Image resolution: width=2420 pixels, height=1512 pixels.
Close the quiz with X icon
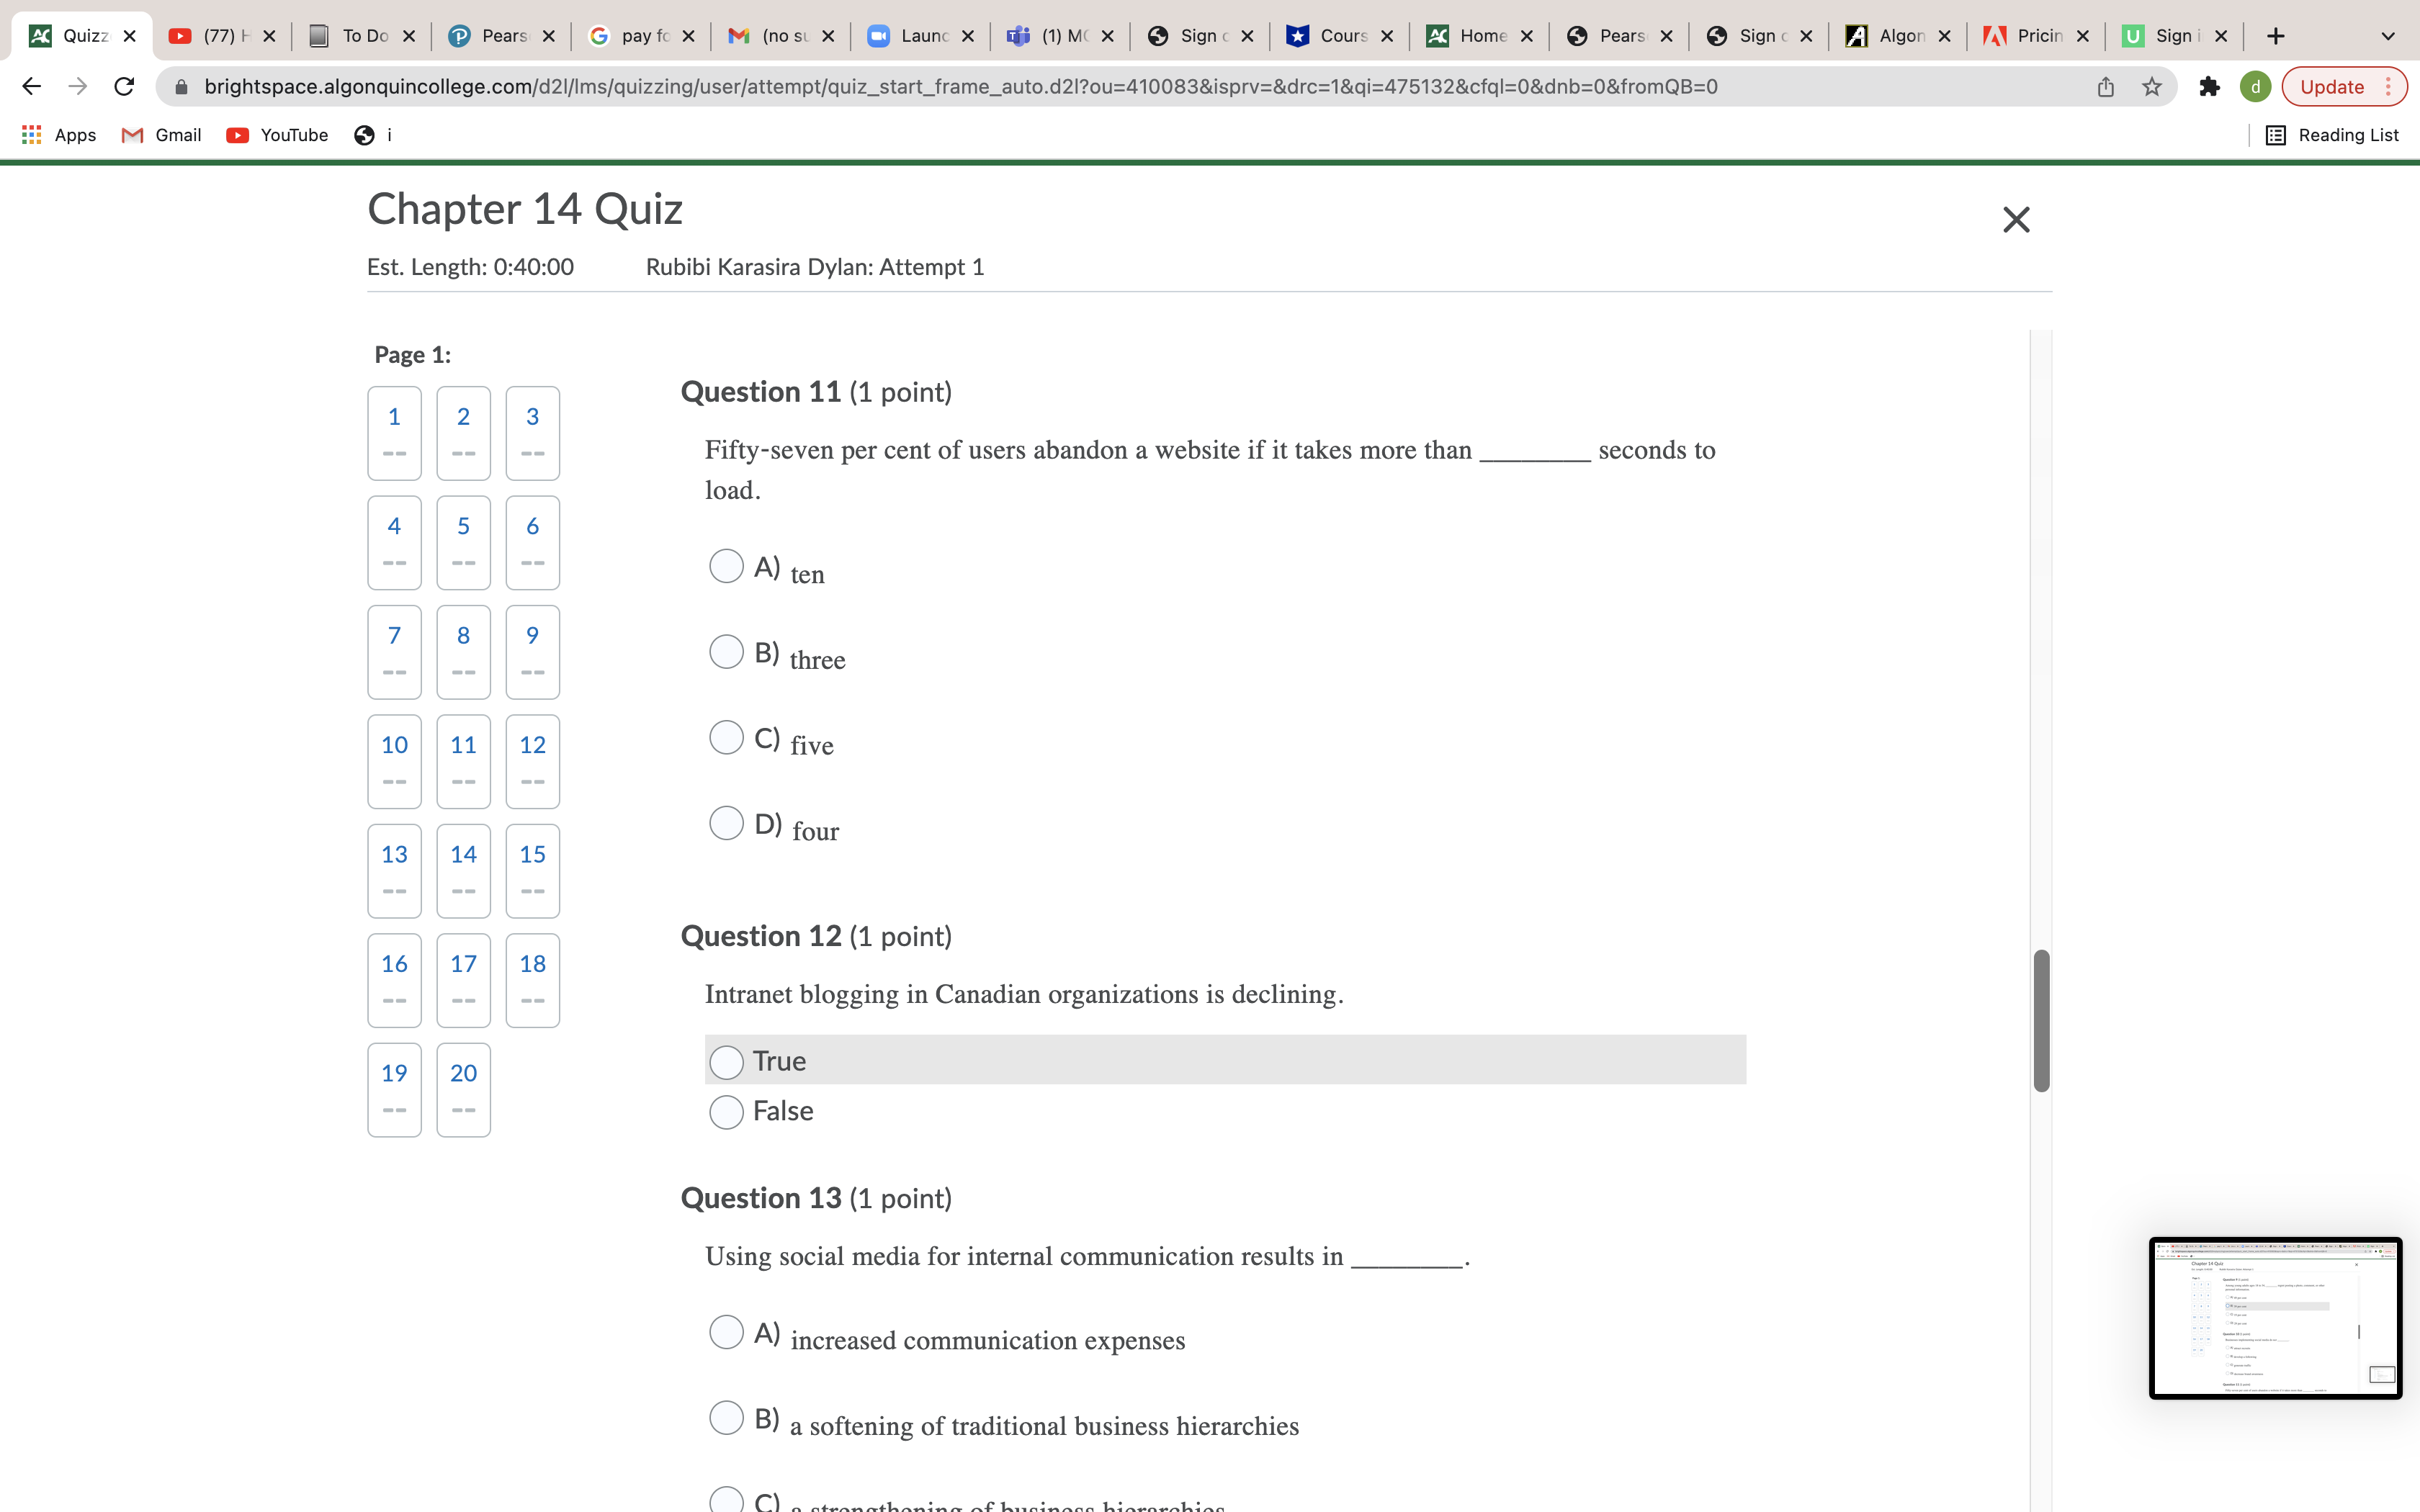click(x=2016, y=219)
